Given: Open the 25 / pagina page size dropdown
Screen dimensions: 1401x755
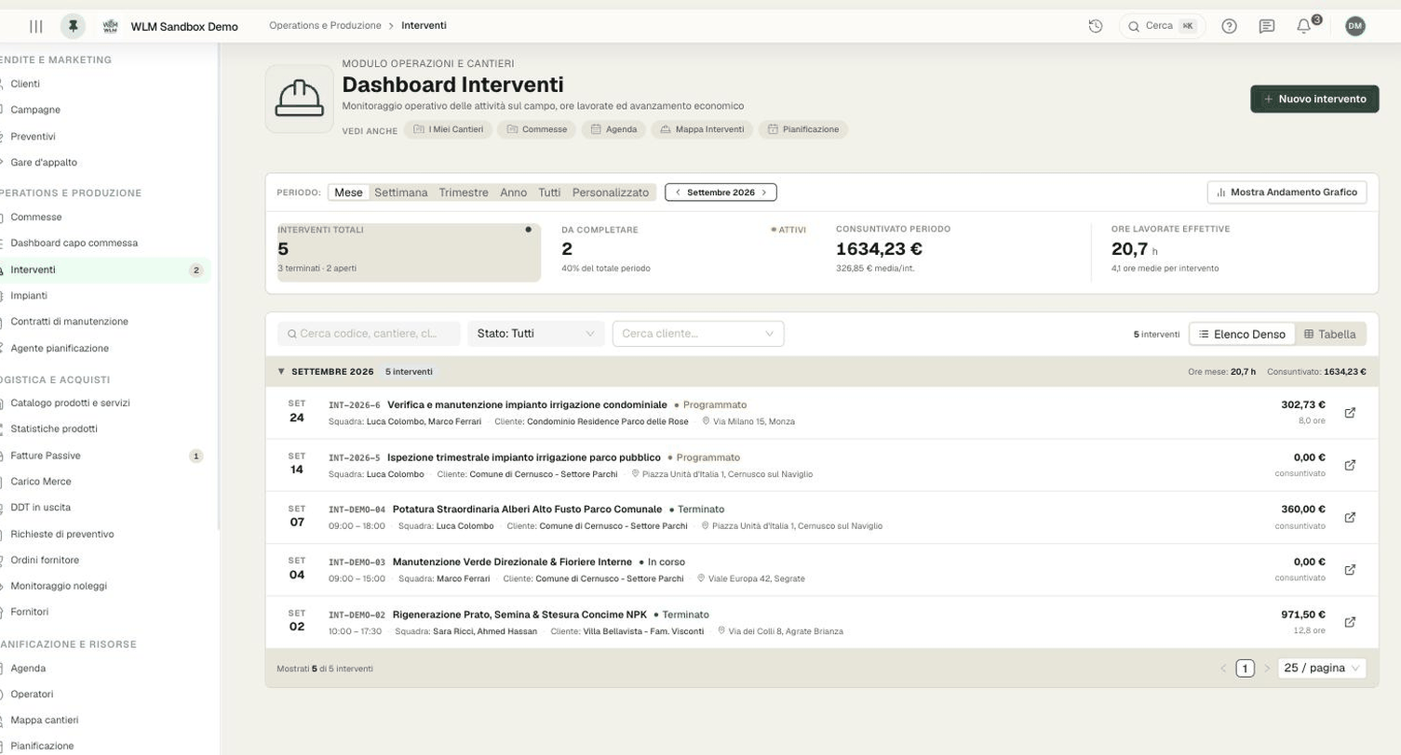Looking at the screenshot, I should tap(1322, 668).
